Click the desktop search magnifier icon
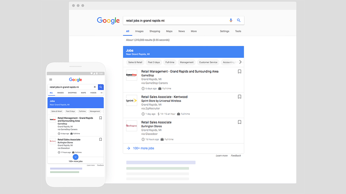The image size is (346, 194). [239, 20]
